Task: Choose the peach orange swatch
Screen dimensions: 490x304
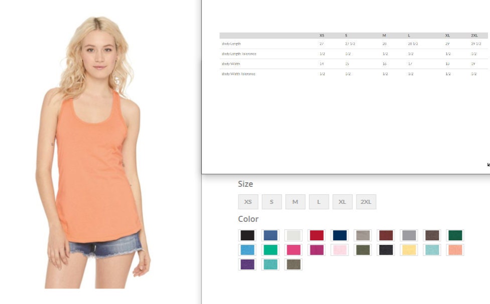Action: tap(455, 250)
